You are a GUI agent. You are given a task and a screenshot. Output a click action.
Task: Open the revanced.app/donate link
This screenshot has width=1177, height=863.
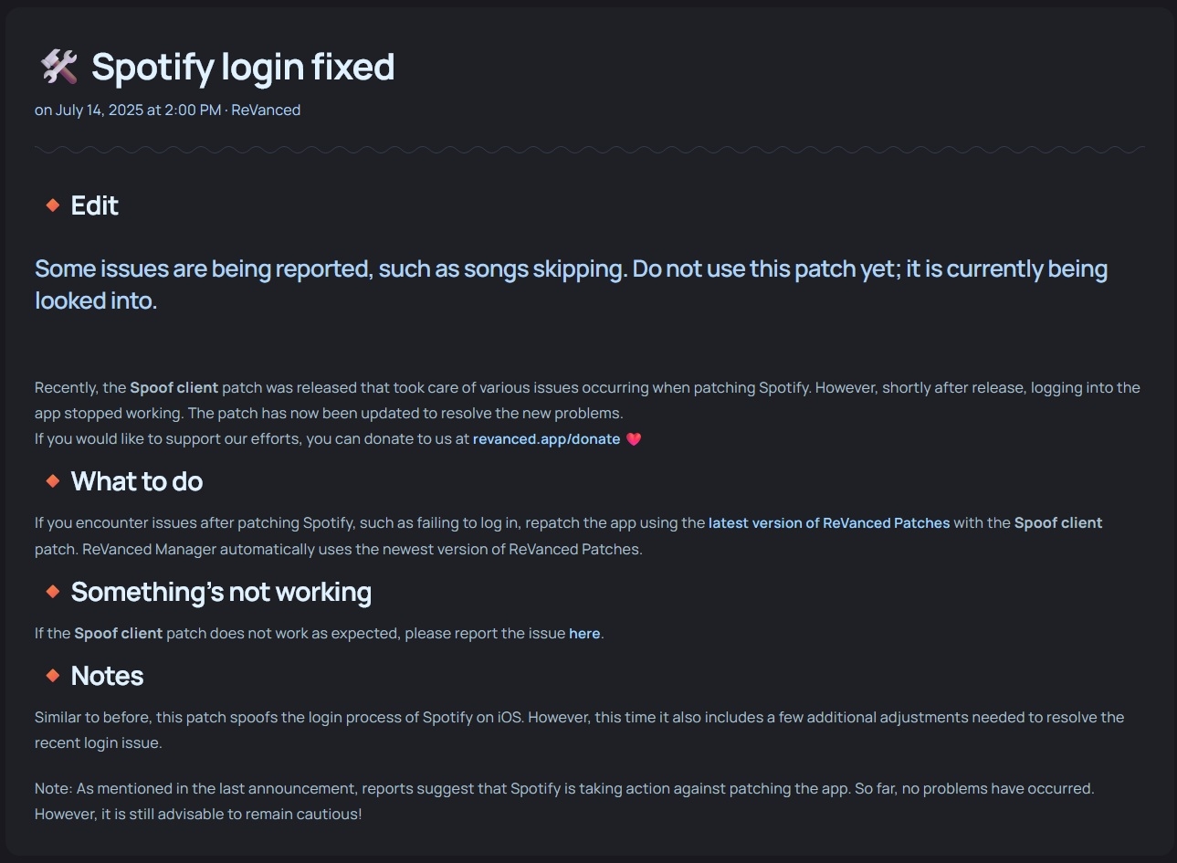[x=546, y=439]
